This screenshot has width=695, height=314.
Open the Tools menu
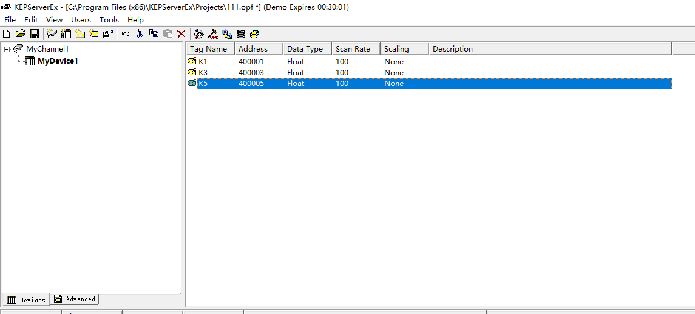click(109, 20)
